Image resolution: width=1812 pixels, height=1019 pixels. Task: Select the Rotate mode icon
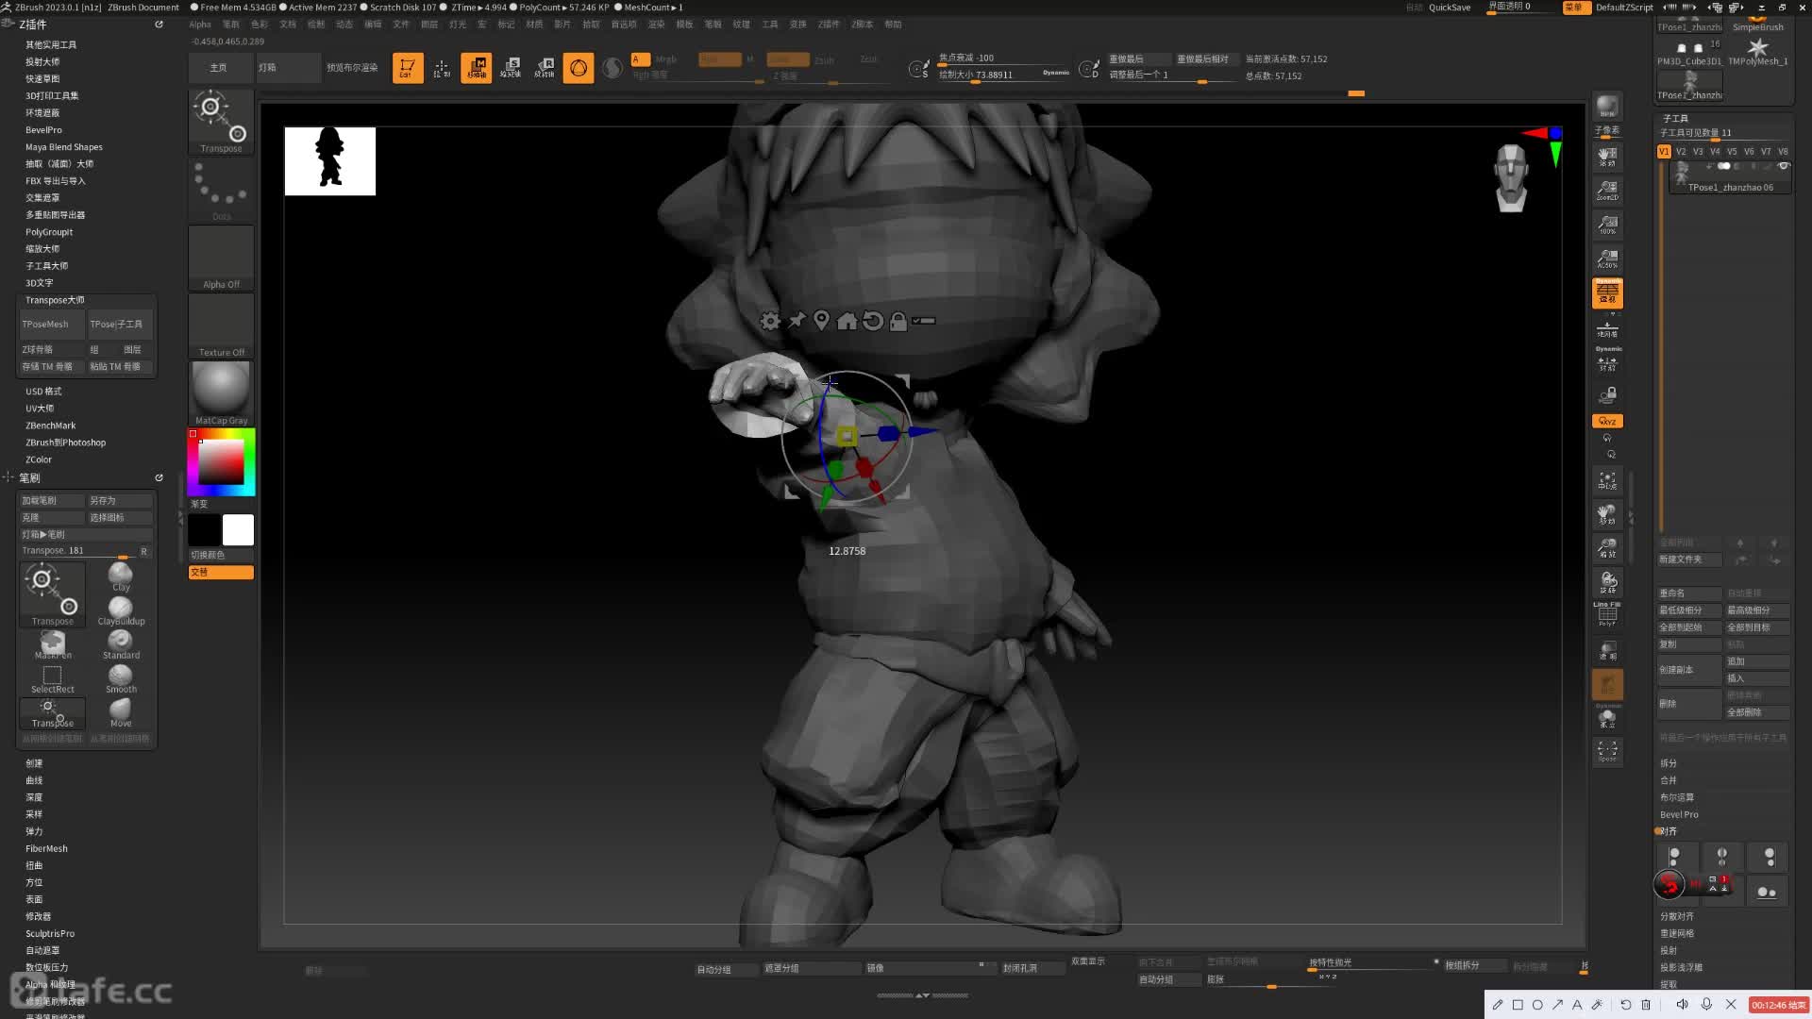[545, 68]
